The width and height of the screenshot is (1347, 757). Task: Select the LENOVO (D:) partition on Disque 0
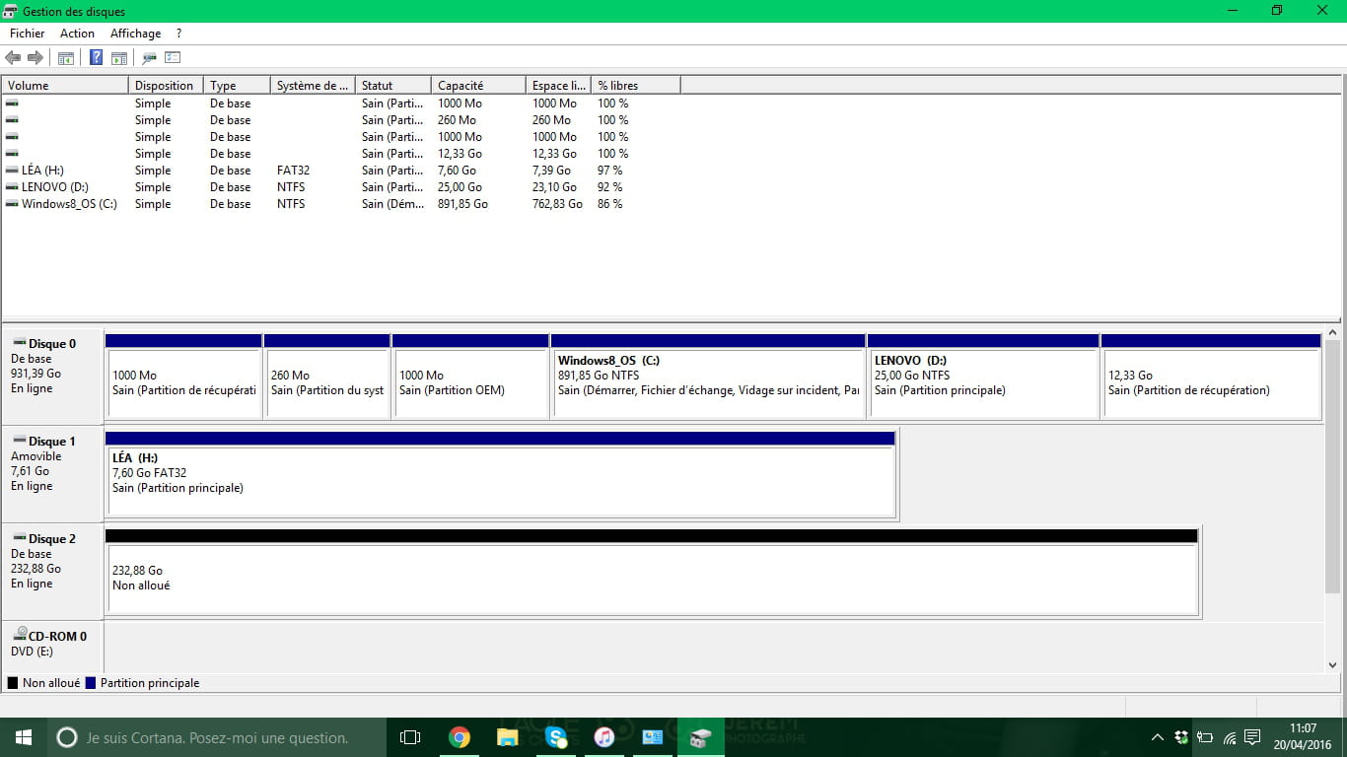pos(982,379)
